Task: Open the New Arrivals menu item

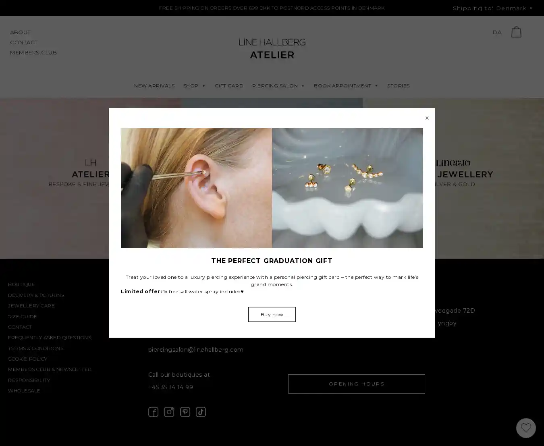Action: point(154,86)
